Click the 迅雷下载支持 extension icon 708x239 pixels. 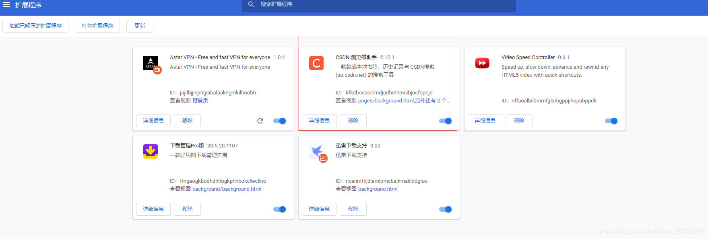coord(316,151)
